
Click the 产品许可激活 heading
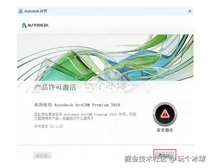tap(55, 87)
